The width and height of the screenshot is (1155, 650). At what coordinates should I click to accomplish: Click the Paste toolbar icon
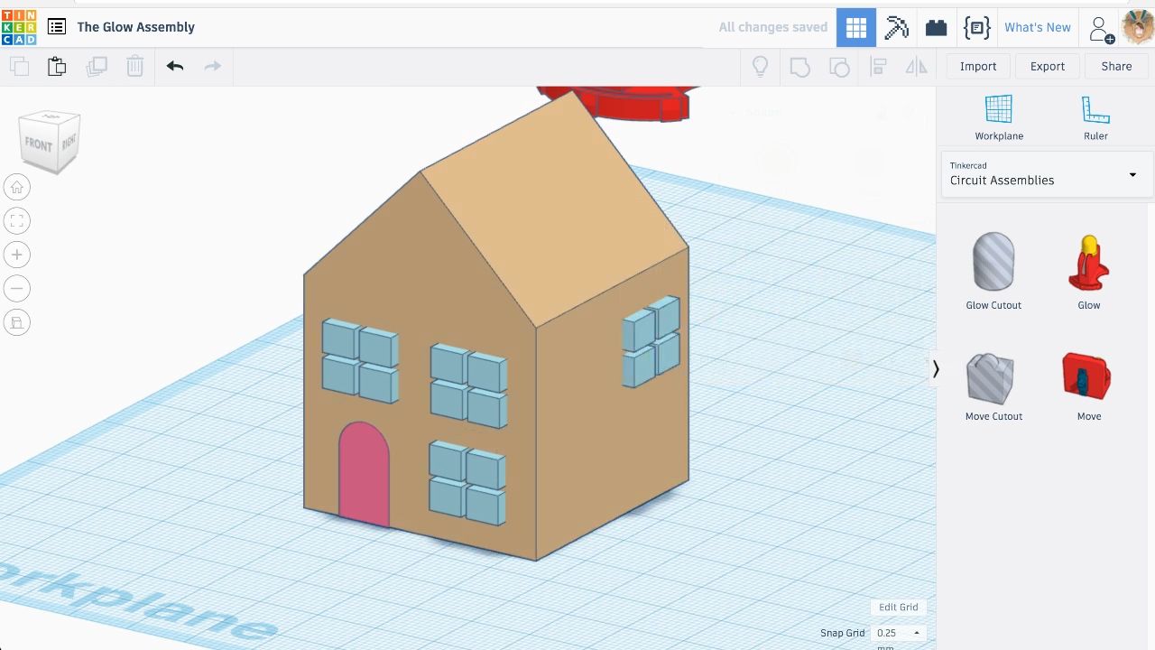click(x=57, y=66)
